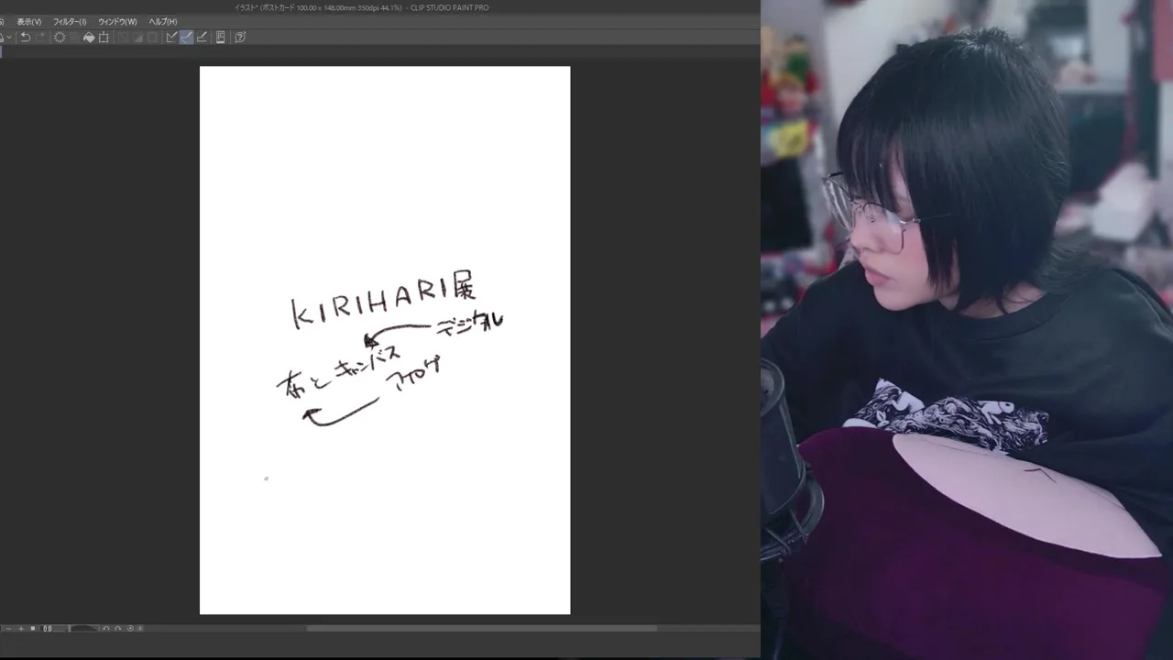Click the horizontal scrollbar thumb under canvas

pyautogui.click(x=482, y=629)
